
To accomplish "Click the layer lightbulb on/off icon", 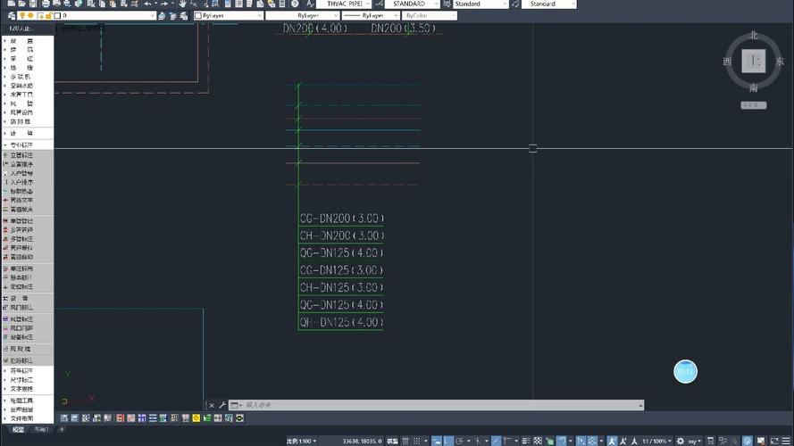I will click(x=22, y=16).
